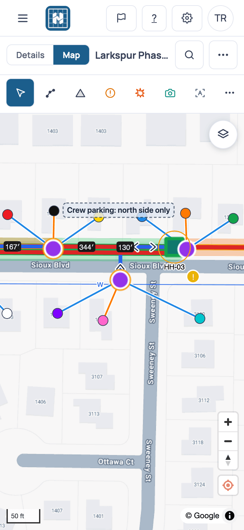Click the building labeled 1406
The height and width of the screenshot is (530, 244).
[x=41, y=401]
